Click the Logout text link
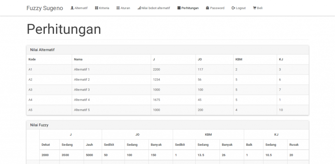 [x=241, y=8]
